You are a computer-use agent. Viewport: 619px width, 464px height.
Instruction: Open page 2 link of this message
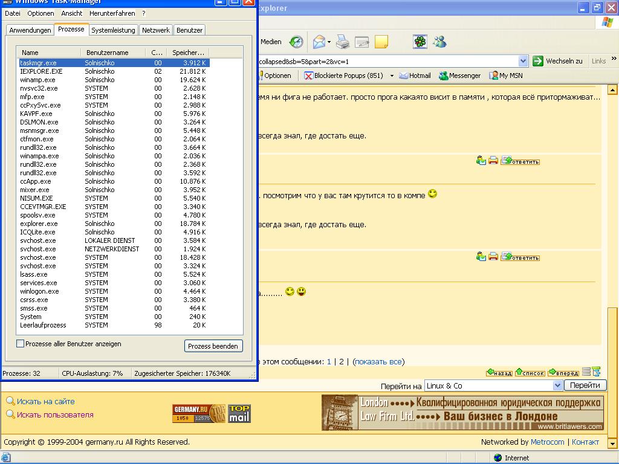pyautogui.click(x=342, y=362)
